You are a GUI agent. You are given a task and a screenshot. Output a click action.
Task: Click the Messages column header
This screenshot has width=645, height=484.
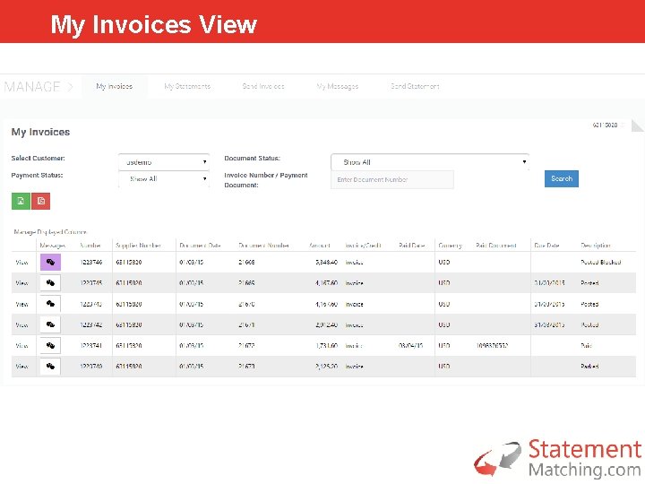tap(53, 246)
